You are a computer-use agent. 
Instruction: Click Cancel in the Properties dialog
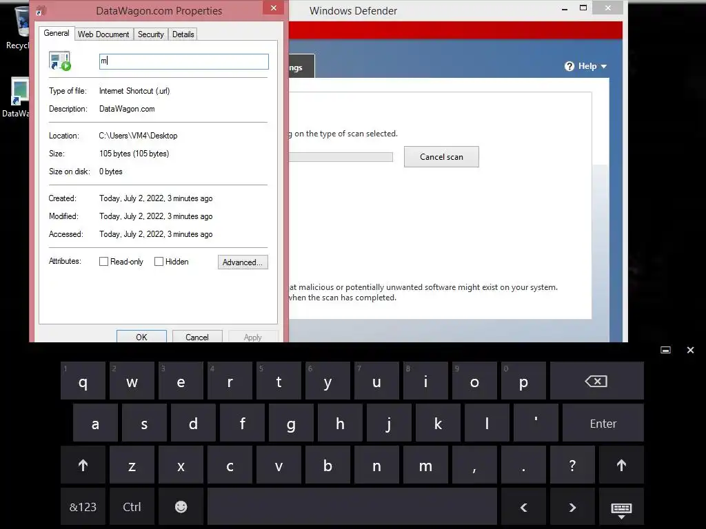(196, 336)
